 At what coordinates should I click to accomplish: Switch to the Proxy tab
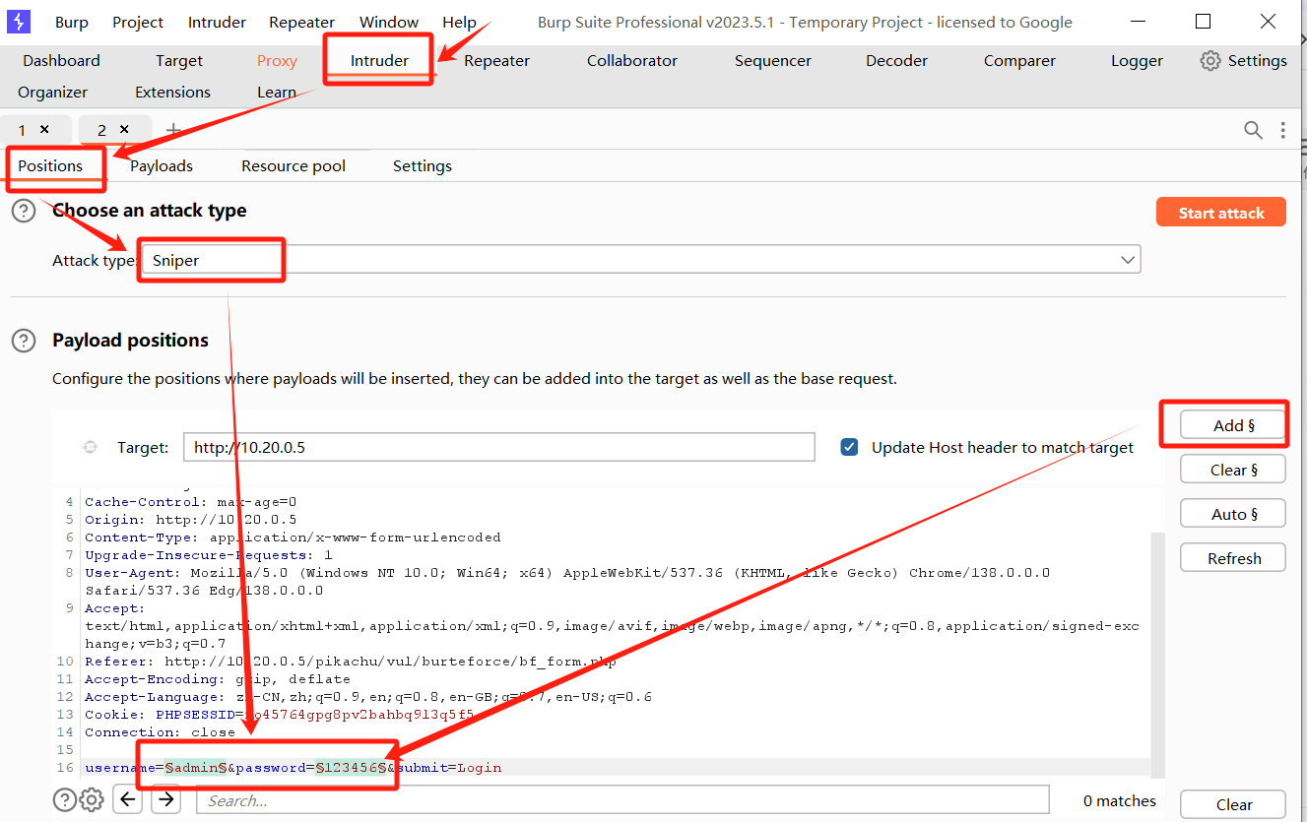pos(277,61)
